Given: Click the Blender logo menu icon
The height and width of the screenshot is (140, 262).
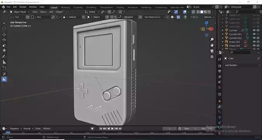Looking at the screenshot, I should click(x=3, y=7).
